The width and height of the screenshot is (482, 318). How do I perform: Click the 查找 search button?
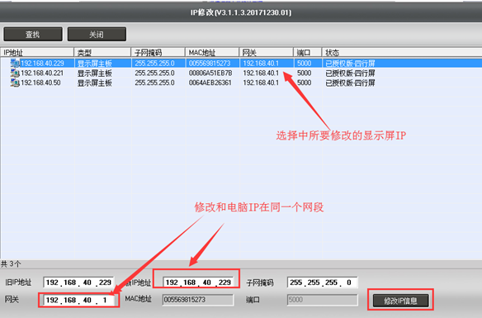click(33, 34)
